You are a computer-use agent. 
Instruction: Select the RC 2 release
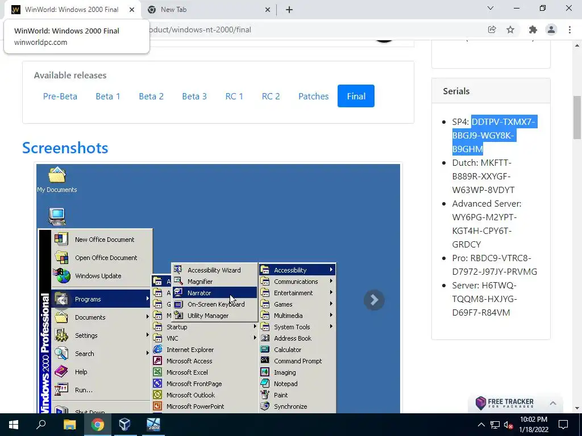(271, 97)
